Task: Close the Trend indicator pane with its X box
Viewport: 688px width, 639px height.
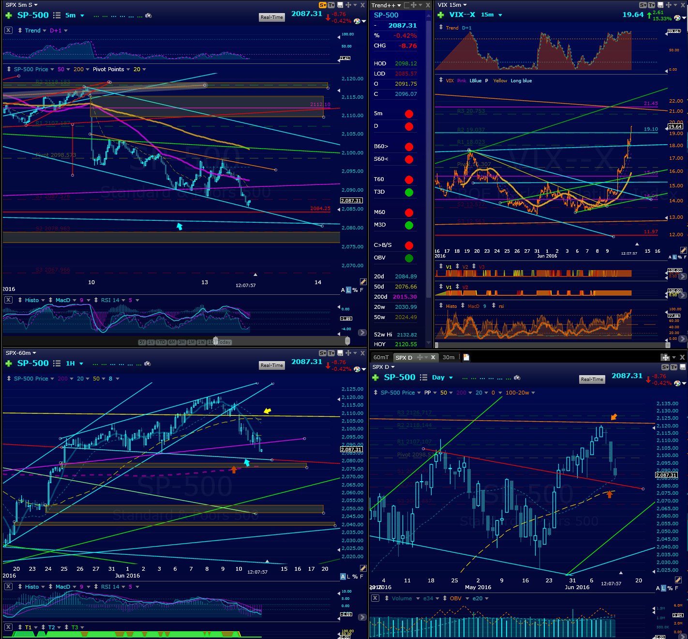Action: click(x=8, y=30)
